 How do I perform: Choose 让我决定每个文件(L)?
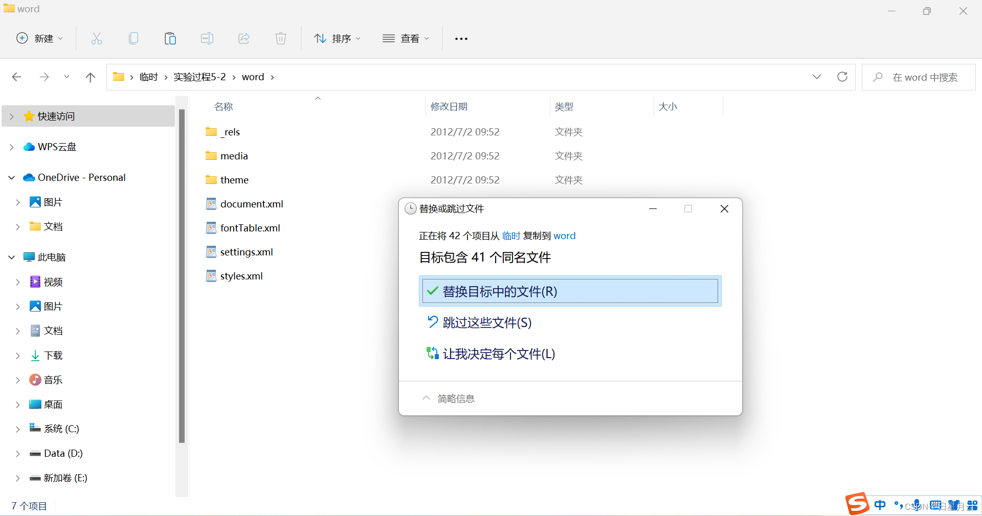(x=570, y=354)
